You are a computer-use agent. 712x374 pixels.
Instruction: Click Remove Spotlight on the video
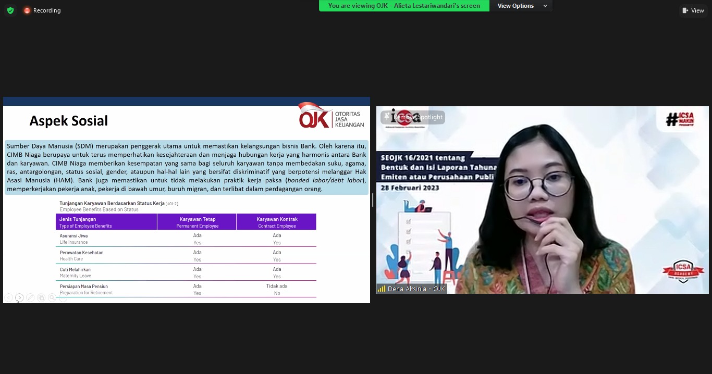417,117
